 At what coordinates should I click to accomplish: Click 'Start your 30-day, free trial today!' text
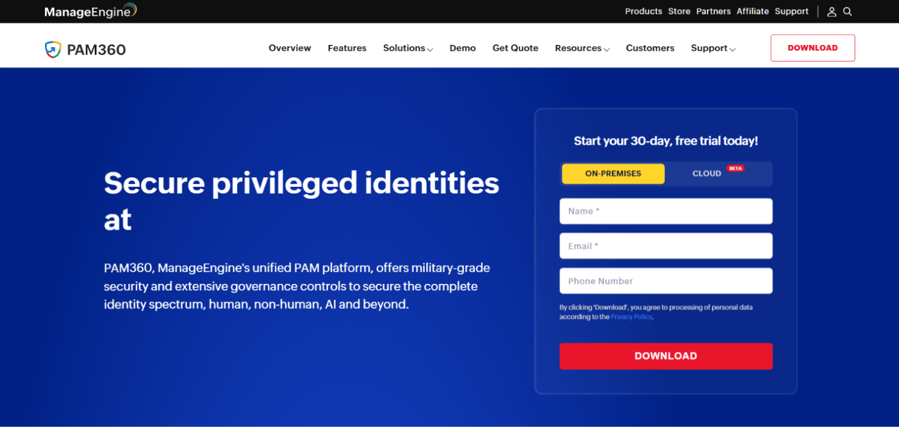pos(666,141)
